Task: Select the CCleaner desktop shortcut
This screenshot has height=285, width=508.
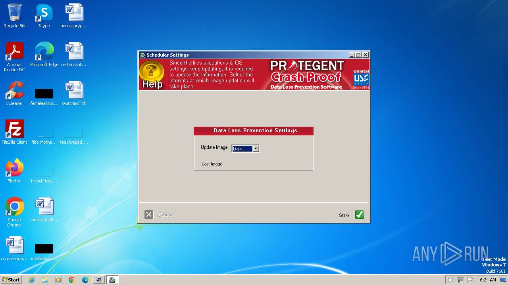Action: coord(14,93)
